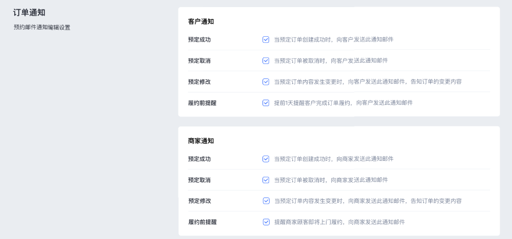Uncheck merchant 预定成功 notification checkbox

[265, 159]
